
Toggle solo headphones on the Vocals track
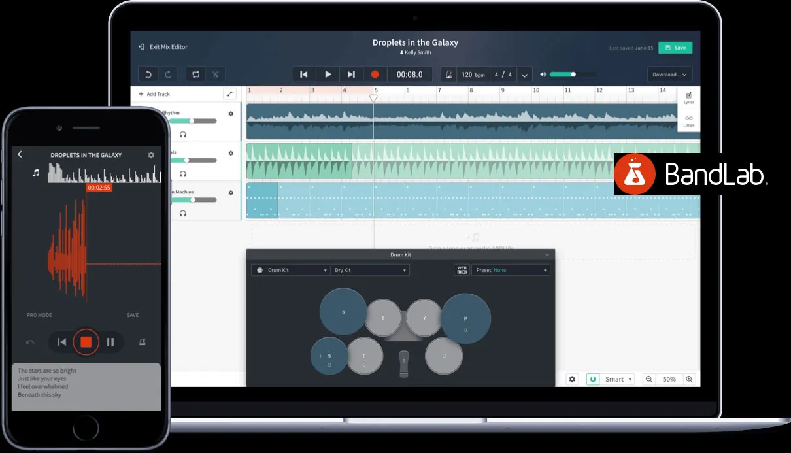[183, 174]
